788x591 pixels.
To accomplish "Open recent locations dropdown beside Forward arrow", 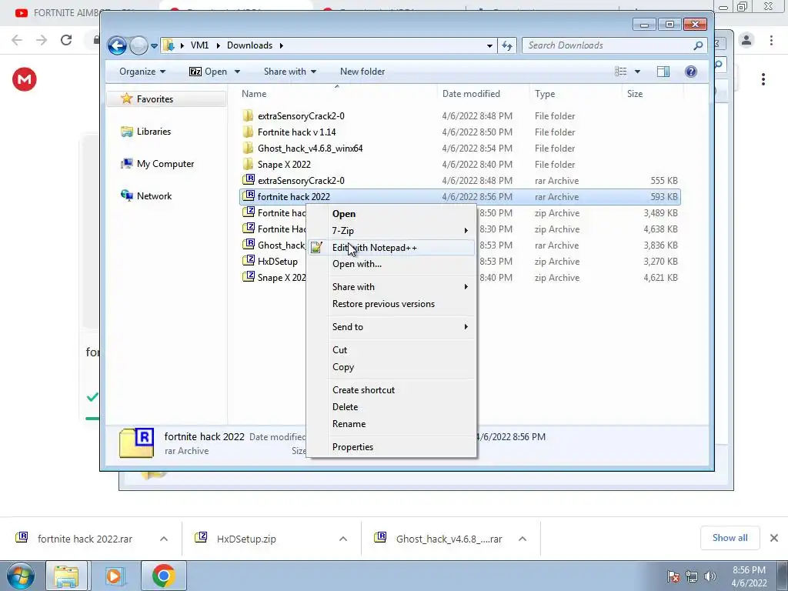I will (154, 45).
